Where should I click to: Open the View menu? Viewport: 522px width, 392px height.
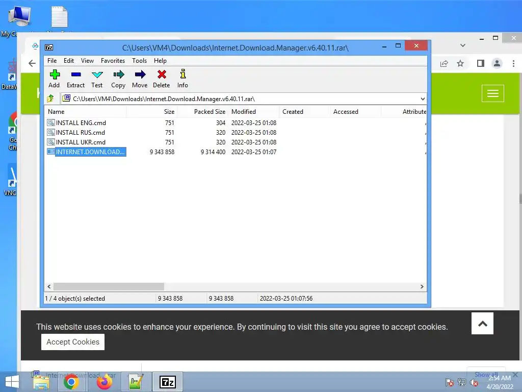pyautogui.click(x=87, y=61)
